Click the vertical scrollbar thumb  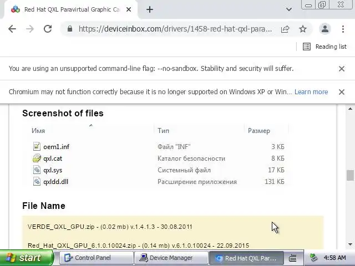[350, 176]
